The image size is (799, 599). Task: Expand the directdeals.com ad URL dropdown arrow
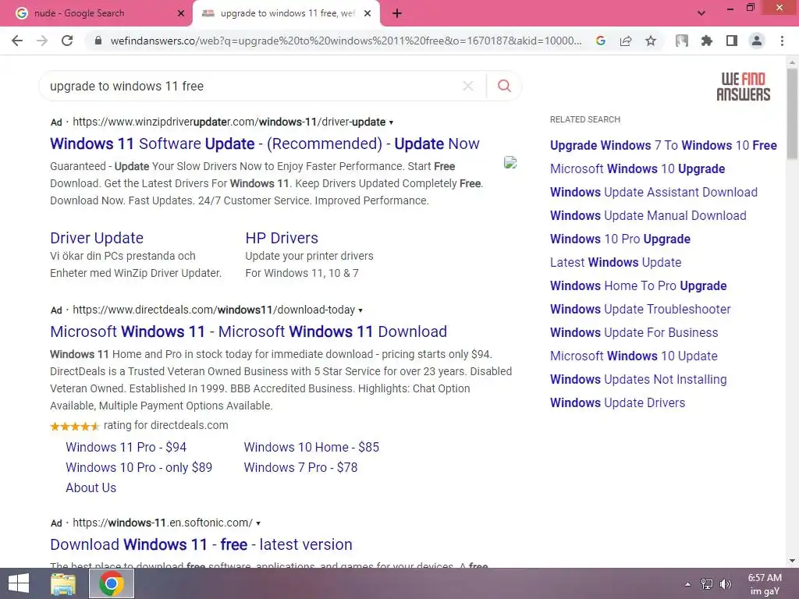(360, 310)
